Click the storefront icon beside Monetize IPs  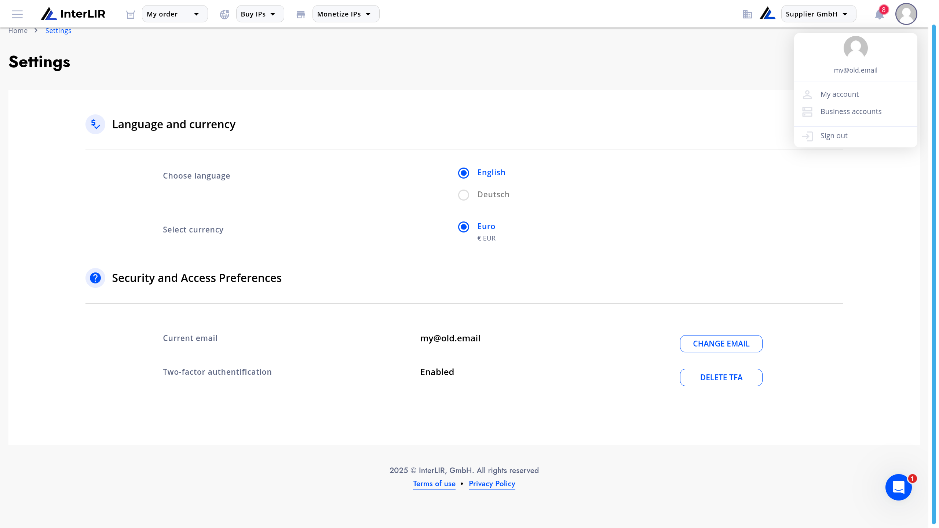coord(301,14)
